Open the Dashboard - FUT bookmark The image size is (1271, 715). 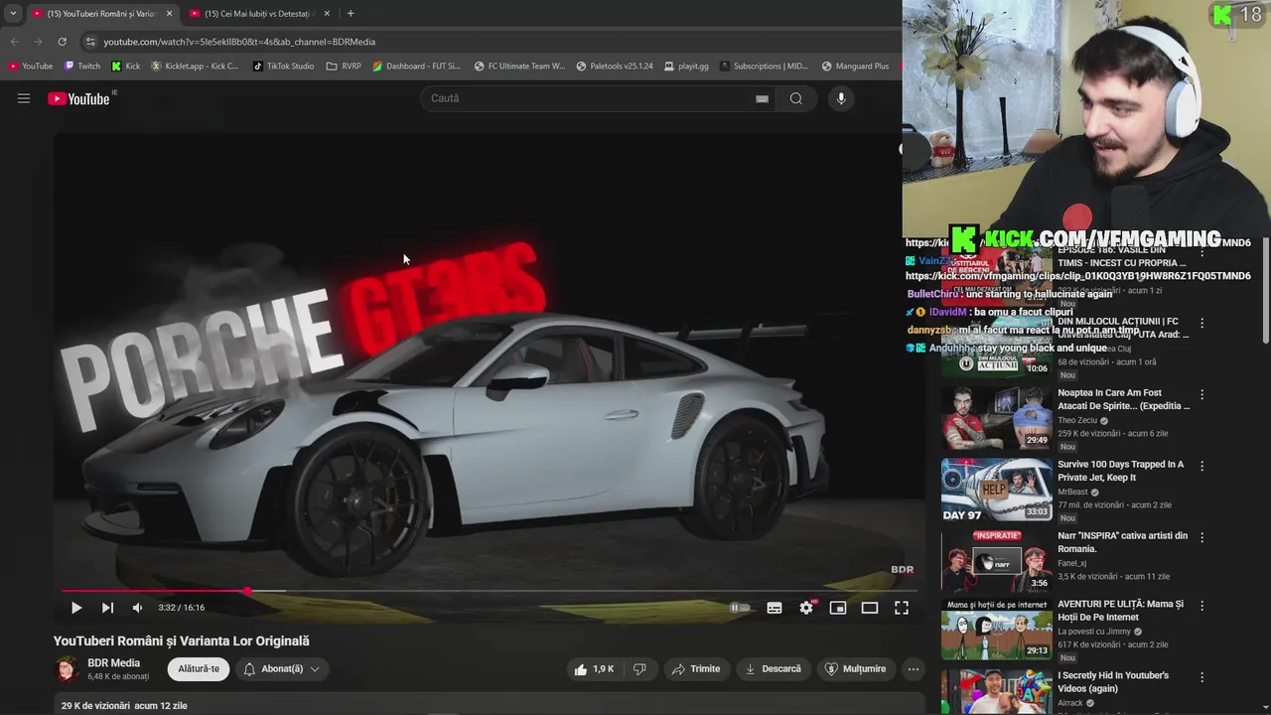[417, 67]
